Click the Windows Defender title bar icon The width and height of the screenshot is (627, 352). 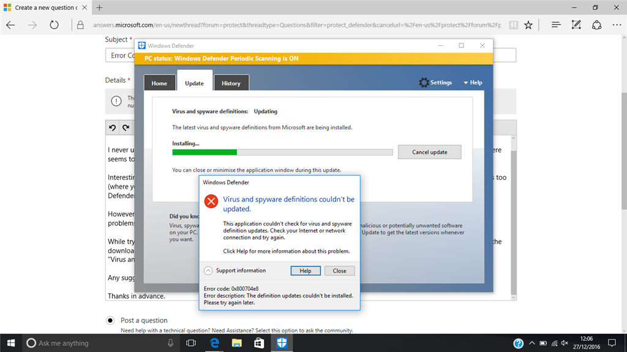pyautogui.click(x=141, y=45)
